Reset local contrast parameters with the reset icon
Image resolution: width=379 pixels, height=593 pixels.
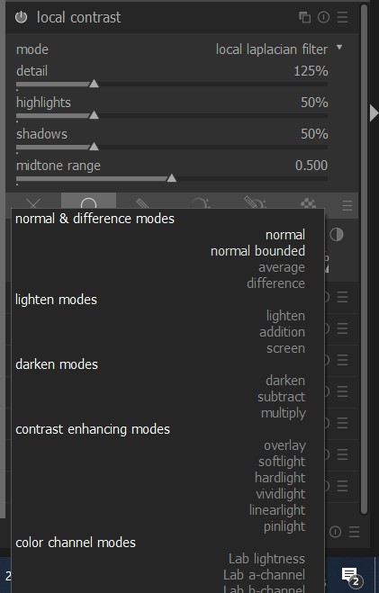[x=323, y=17]
